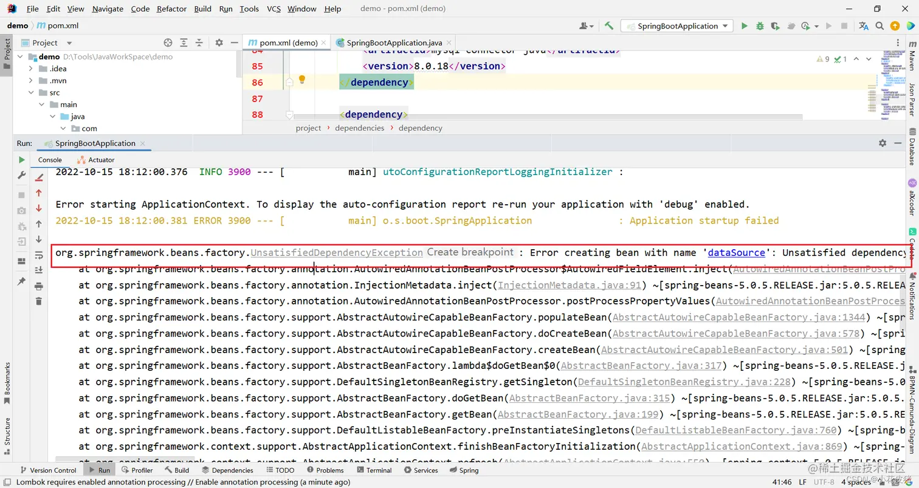Open the Refactor menu
Viewport: 919px width, 488px height.
point(172,9)
